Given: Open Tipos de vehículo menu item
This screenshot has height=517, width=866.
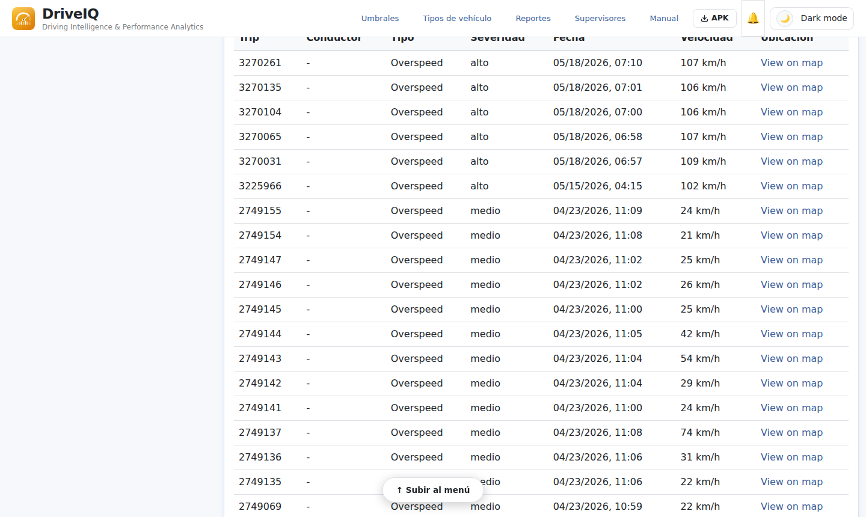Looking at the screenshot, I should click(x=457, y=19).
